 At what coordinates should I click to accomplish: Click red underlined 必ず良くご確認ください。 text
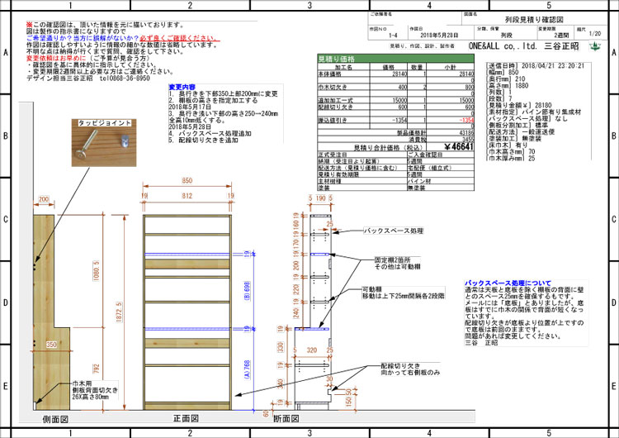click(x=179, y=38)
